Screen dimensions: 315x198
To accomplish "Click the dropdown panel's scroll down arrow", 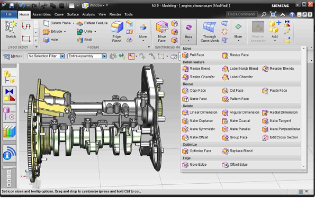I will 303,166.
